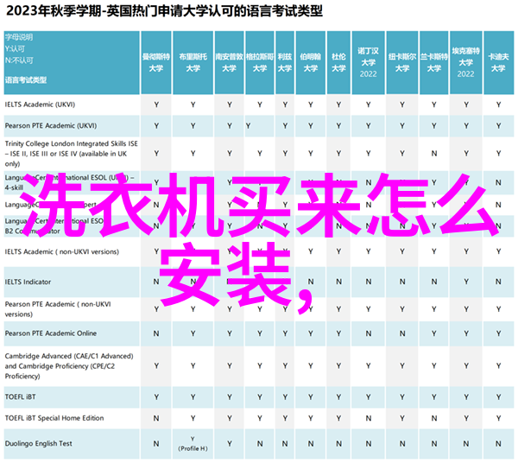The image size is (518, 463).
Task: Click the 纽卡斯尔大学 column header
Action: (x=402, y=62)
